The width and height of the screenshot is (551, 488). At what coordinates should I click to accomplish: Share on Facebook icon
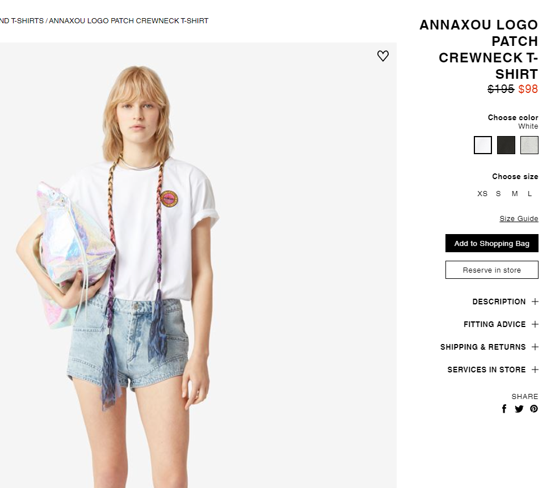(x=504, y=409)
